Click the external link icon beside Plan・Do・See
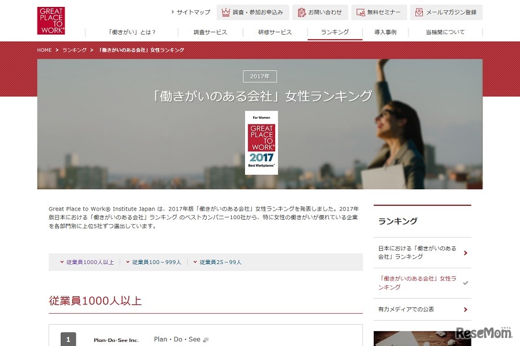 point(206,340)
